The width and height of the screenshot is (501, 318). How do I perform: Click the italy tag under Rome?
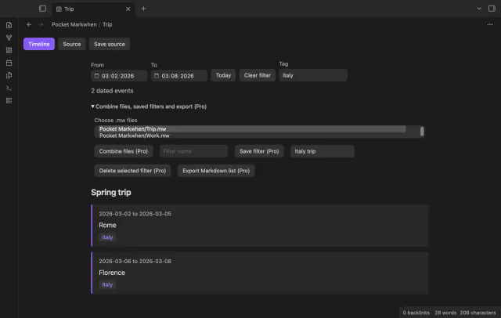pos(107,237)
